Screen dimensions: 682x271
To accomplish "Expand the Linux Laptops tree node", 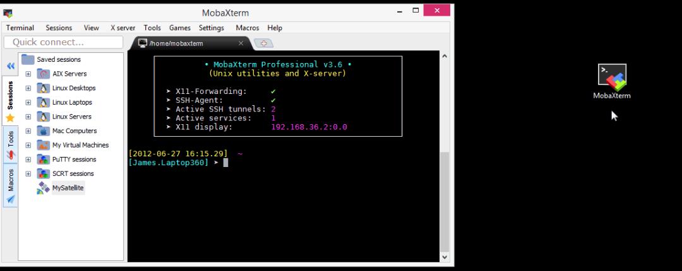I will click(x=28, y=103).
